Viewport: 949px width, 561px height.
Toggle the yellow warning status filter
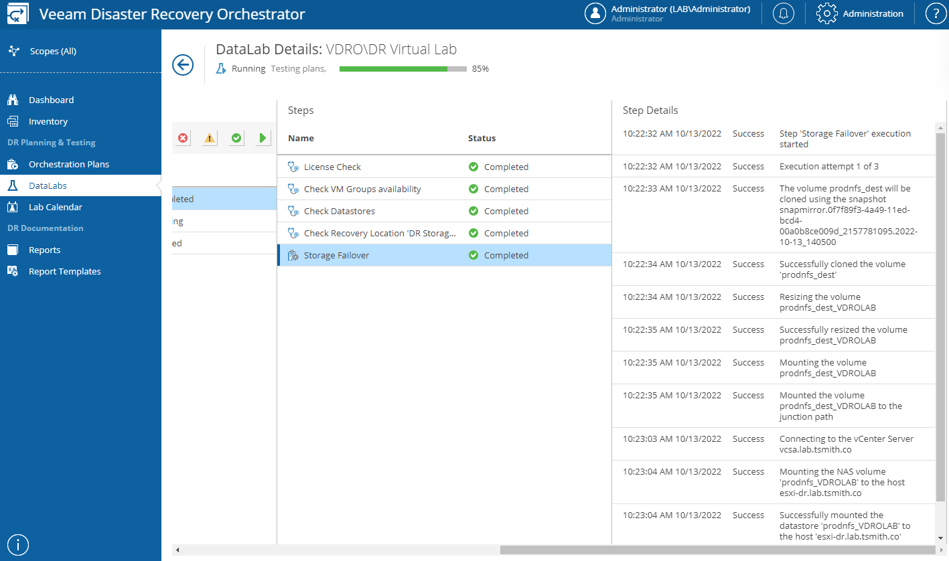click(210, 138)
